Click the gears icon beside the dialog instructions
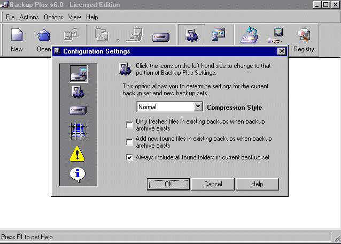This screenshot has width=341, height=244. click(x=125, y=69)
